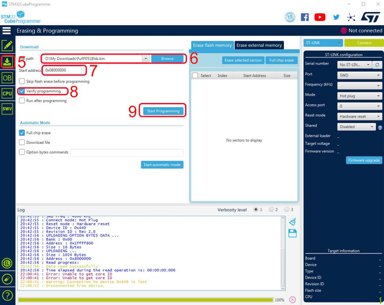Image resolution: width=384 pixels, height=305 pixels.
Task: Open the ST-LINK interface dropdown
Action: pos(323,43)
